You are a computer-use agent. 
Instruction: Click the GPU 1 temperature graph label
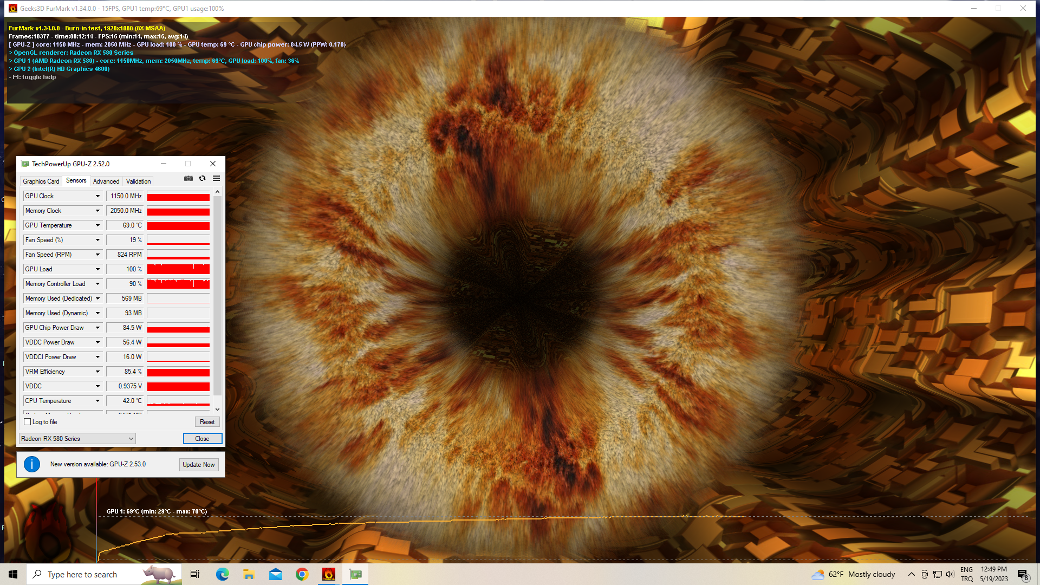pyautogui.click(x=157, y=511)
